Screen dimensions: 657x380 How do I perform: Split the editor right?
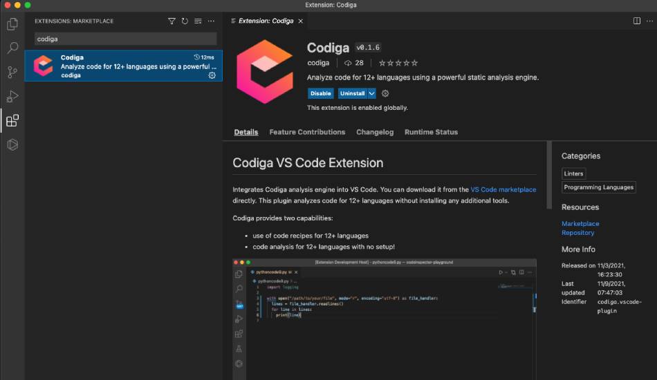coord(636,21)
